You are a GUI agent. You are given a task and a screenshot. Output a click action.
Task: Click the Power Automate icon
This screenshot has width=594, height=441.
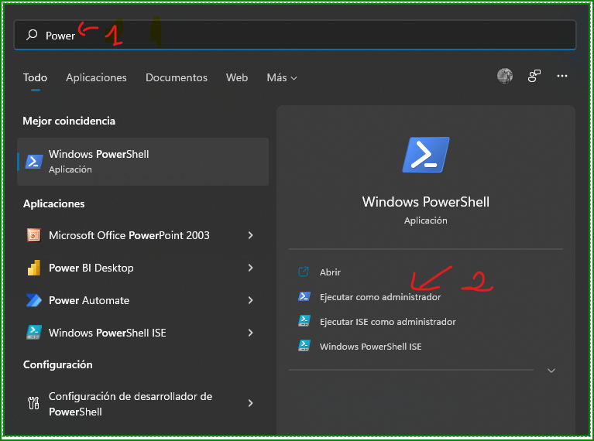click(x=34, y=300)
